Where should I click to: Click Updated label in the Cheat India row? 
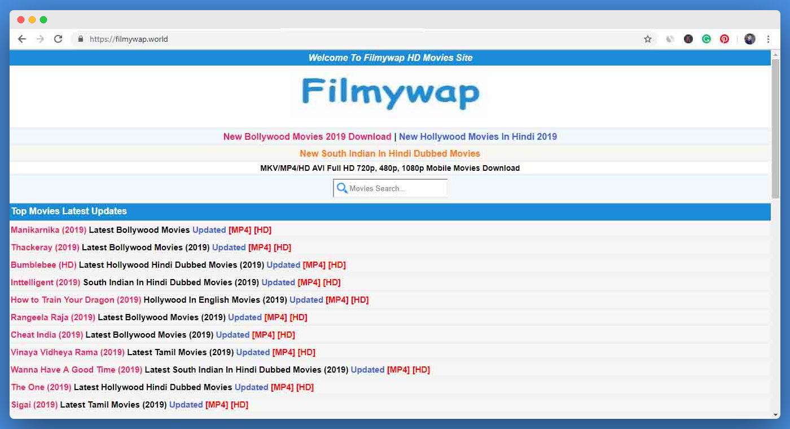click(x=232, y=335)
